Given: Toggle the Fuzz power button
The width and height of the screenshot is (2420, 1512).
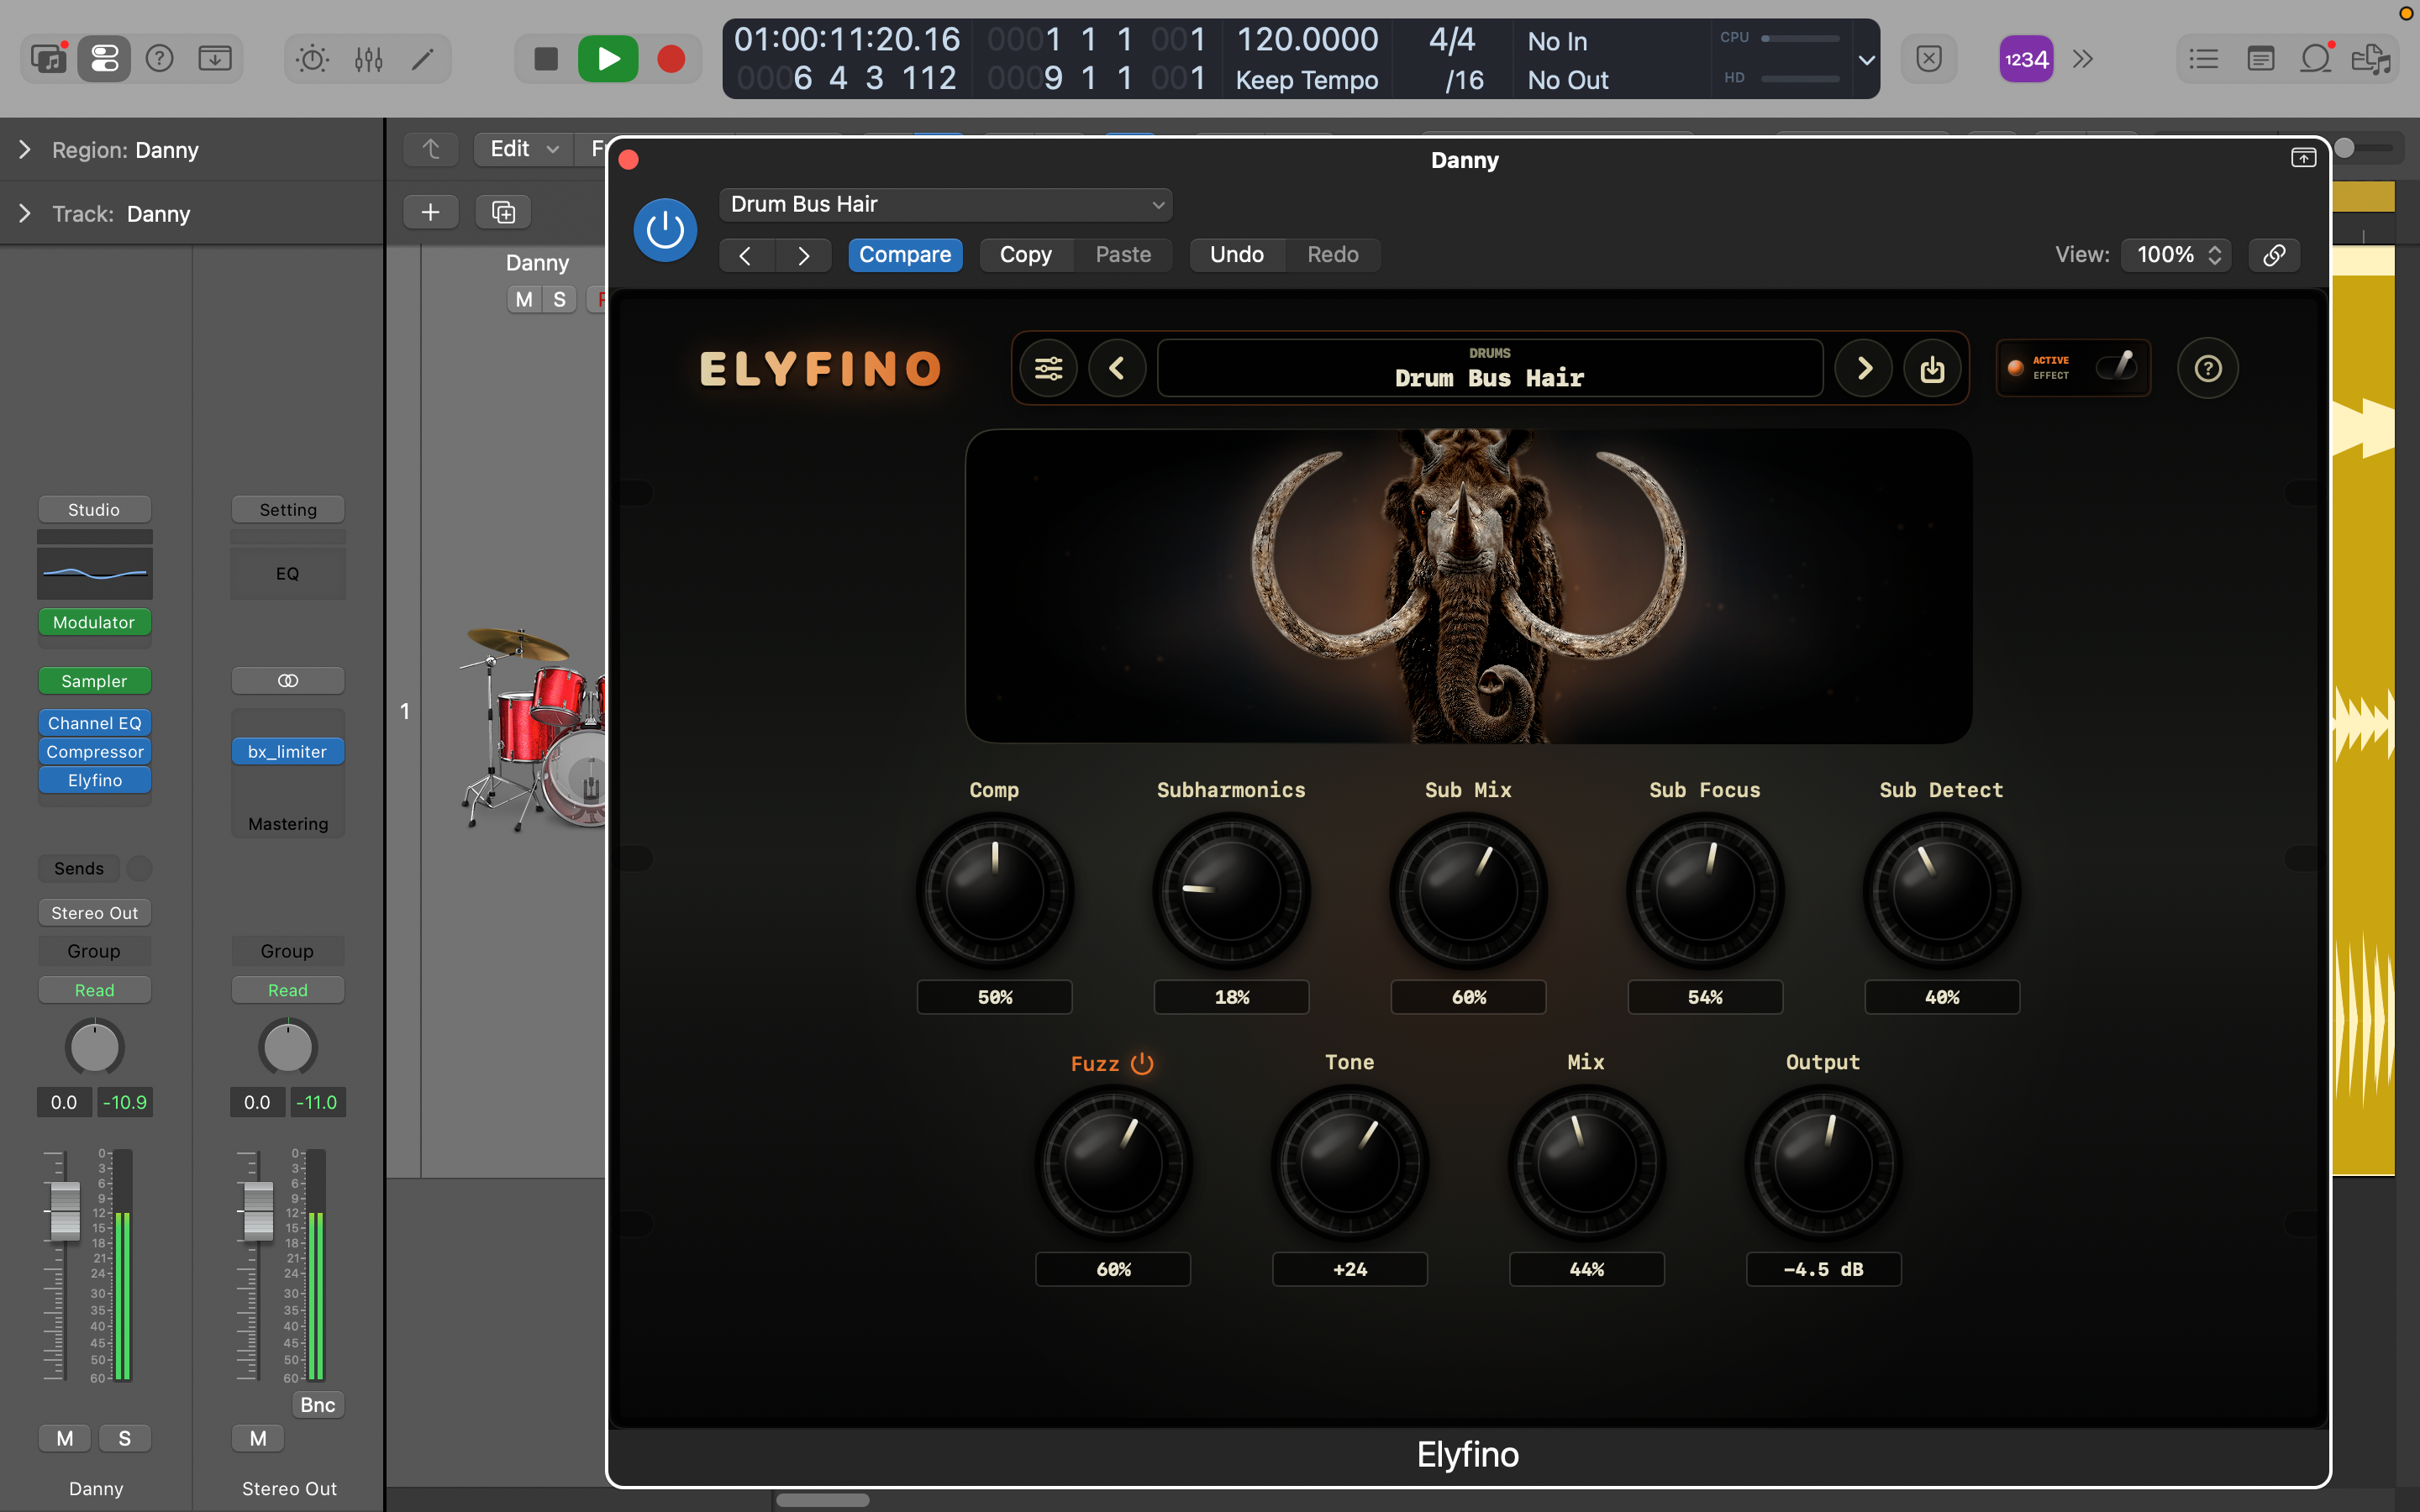Looking at the screenshot, I should pyautogui.click(x=1142, y=1063).
